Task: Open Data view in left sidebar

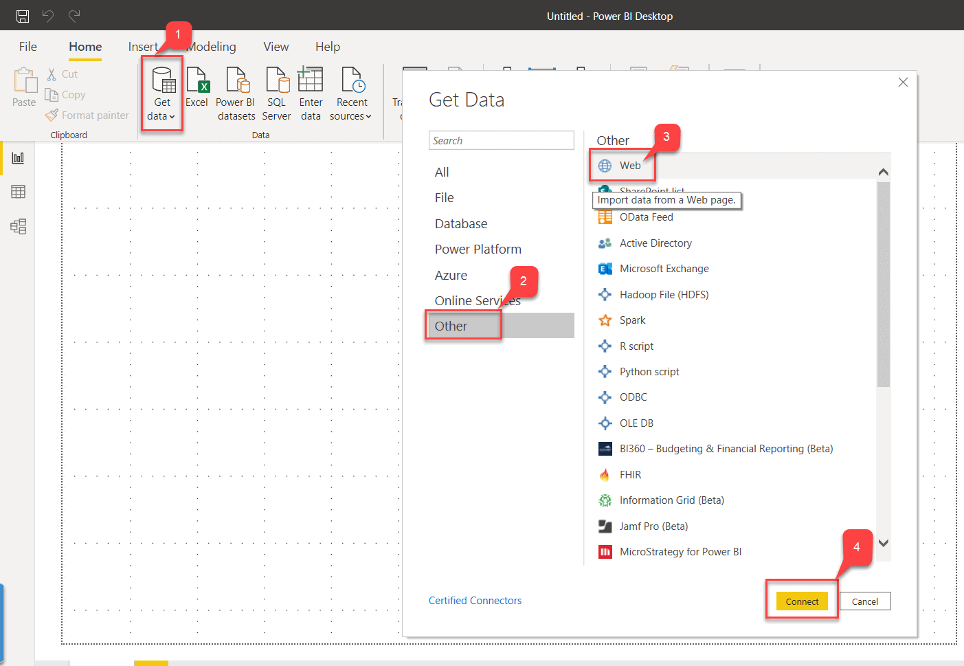Action: [19, 192]
